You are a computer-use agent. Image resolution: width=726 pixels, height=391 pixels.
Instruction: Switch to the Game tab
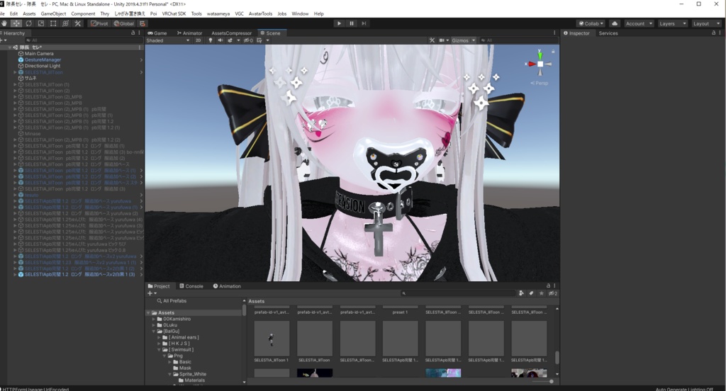point(157,33)
